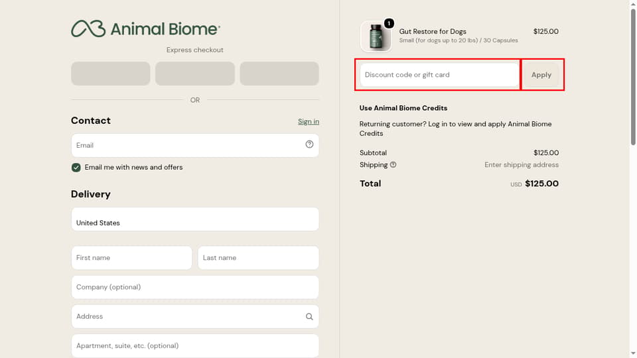The width and height of the screenshot is (637, 358).
Task: Click the Contact section heading
Action: point(91,121)
